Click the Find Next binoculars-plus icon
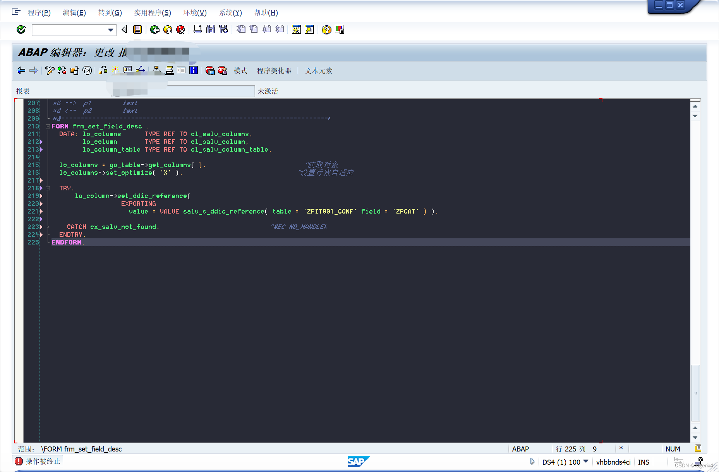 coord(223,30)
